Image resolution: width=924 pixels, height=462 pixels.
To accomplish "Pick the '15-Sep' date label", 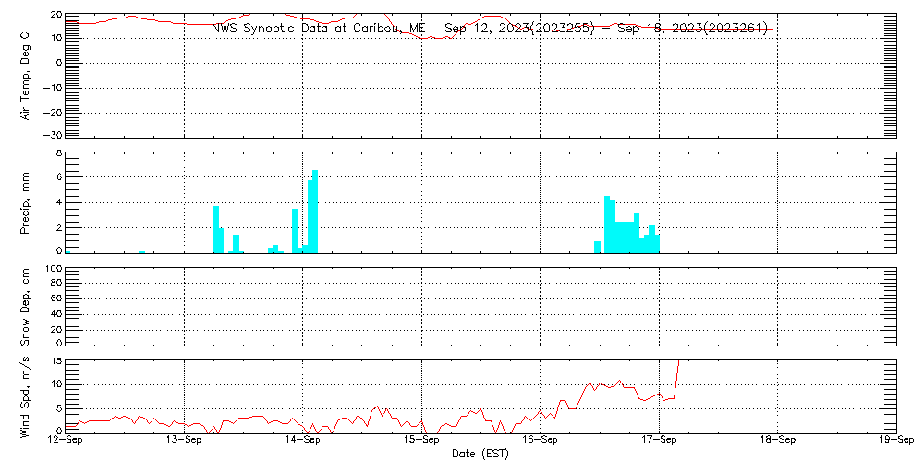I will tap(422, 442).
